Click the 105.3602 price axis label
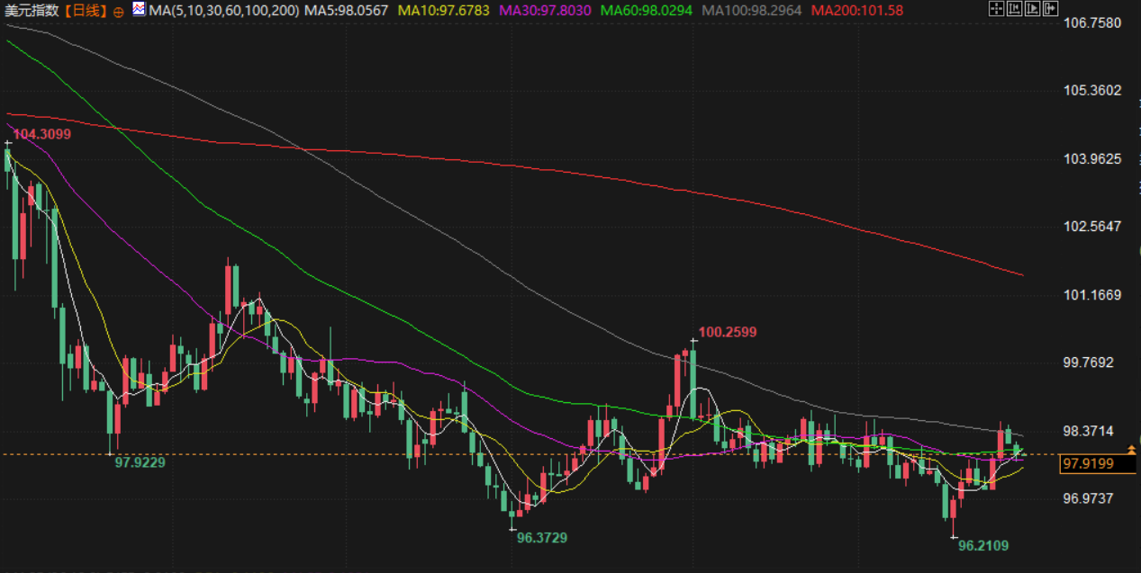Image resolution: width=1141 pixels, height=573 pixels. (1092, 90)
